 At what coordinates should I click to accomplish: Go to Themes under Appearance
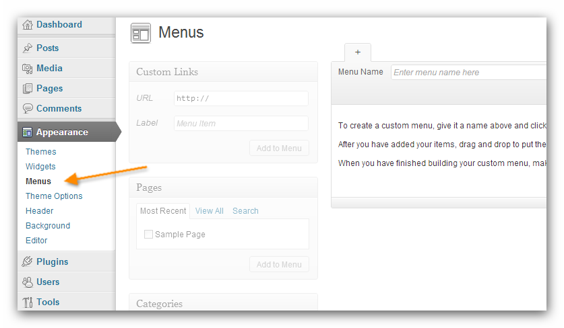(x=41, y=152)
